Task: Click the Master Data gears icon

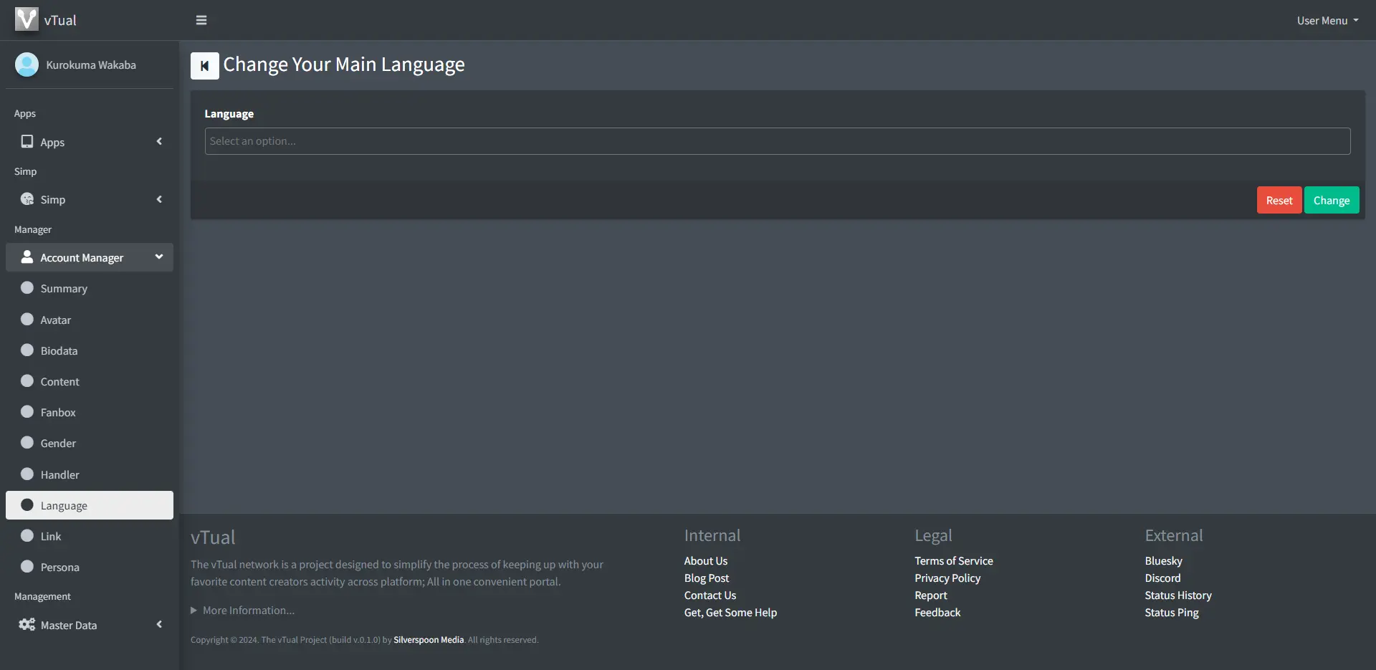Action: 27,625
